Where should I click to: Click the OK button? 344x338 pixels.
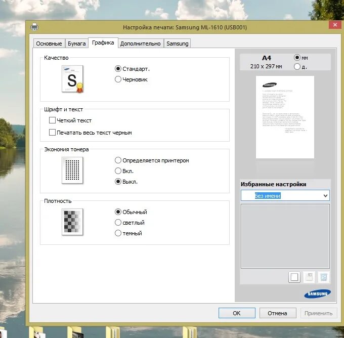237,313
